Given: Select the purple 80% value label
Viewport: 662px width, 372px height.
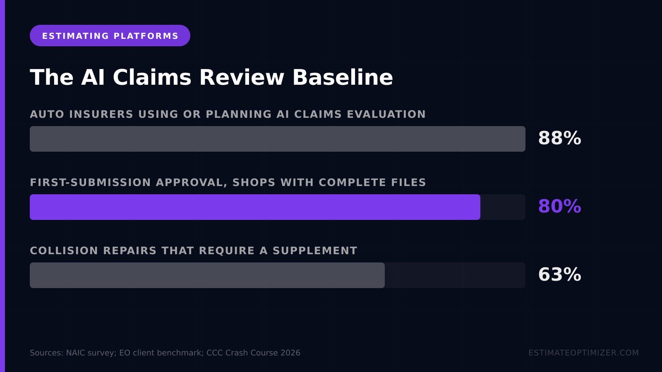Looking at the screenshot, I should (559, 206).
